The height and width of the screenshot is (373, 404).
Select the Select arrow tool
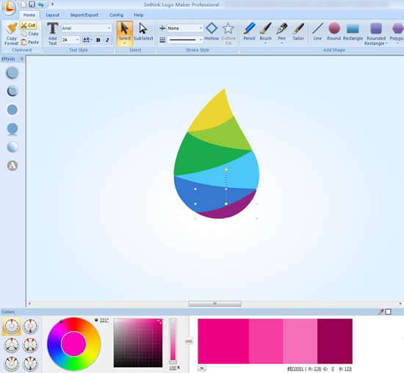click(124, 32)
